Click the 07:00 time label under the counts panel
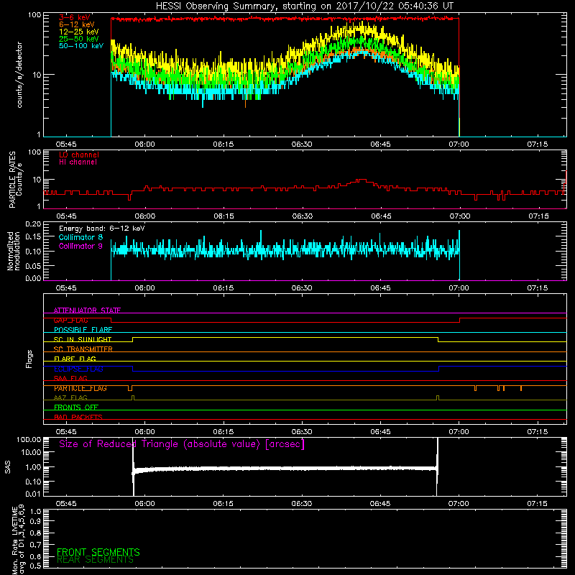 click(x=459, y=144)
